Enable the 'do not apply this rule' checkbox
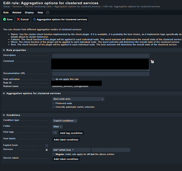The width and height of the screenshot is (182, 171). click(x=53, y=79)
